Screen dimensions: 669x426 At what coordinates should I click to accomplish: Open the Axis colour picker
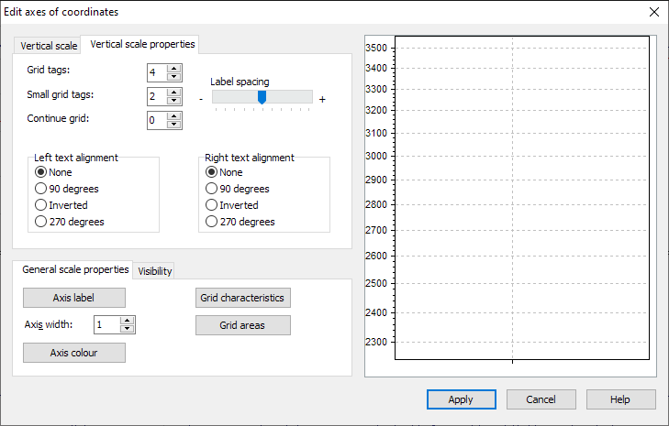74,353
